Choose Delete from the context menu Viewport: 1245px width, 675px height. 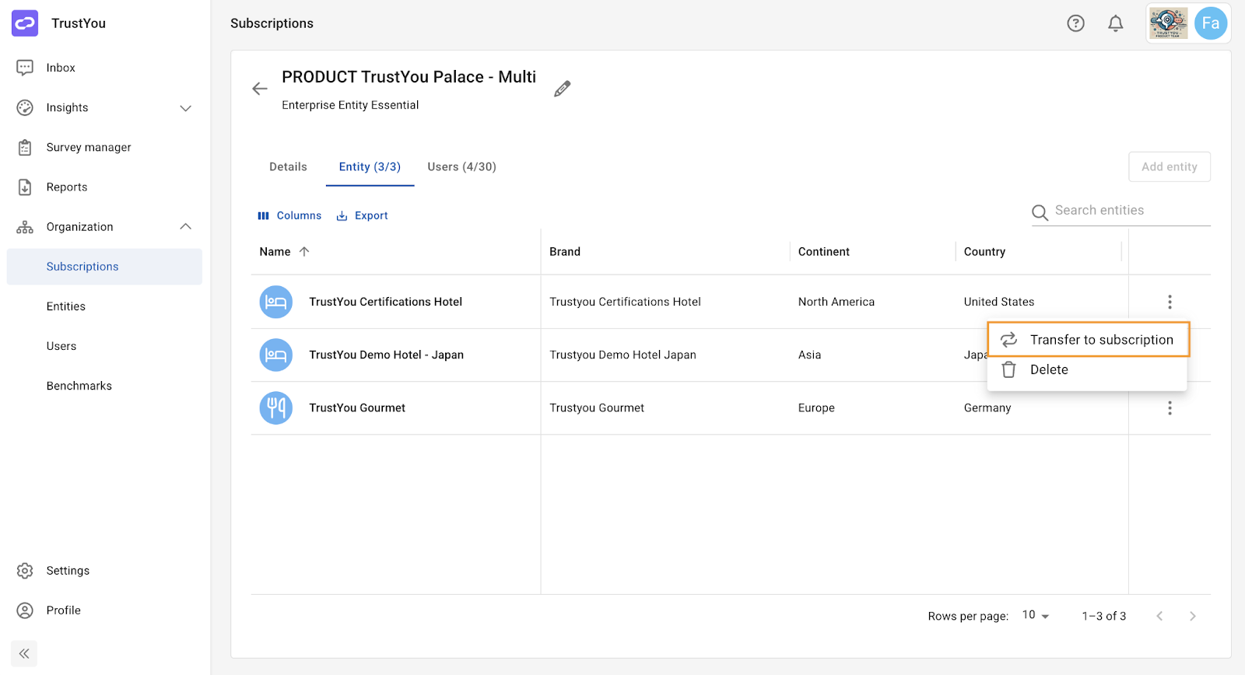point(1087,370)
